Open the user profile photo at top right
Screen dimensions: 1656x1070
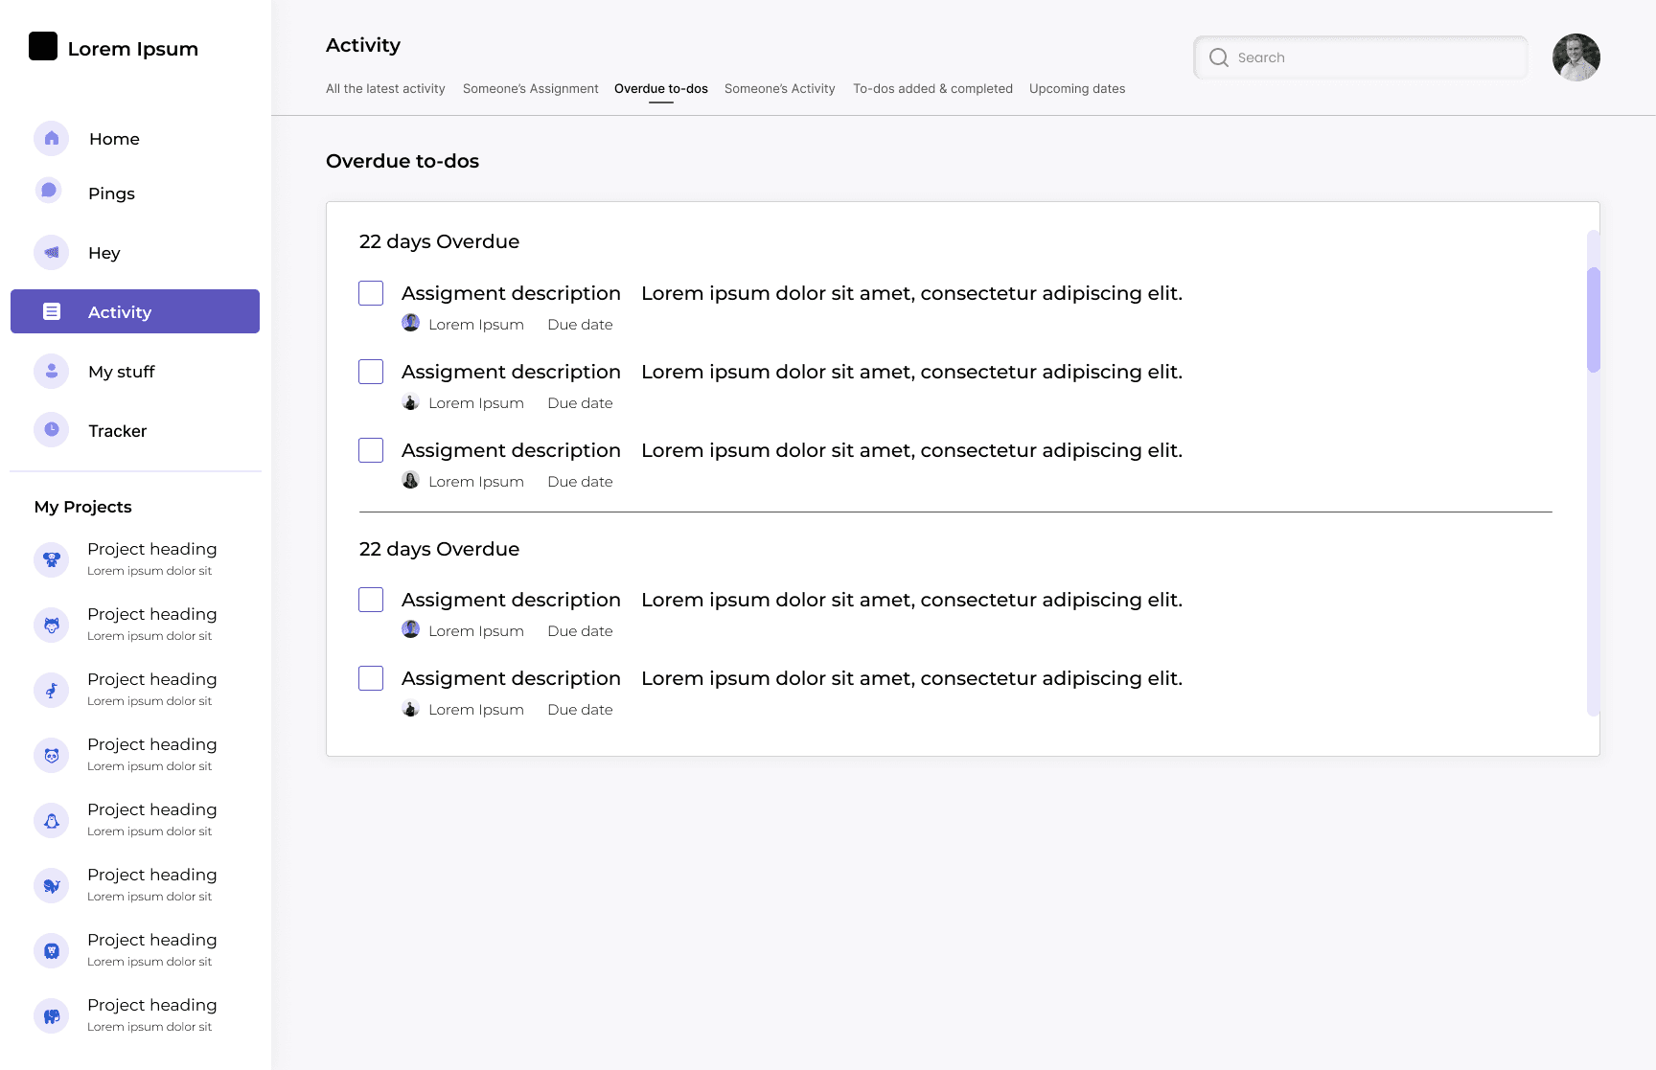point(1576,57)
